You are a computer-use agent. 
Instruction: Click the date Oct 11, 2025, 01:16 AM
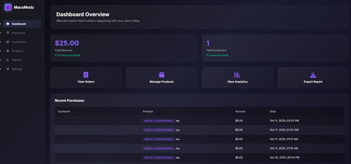coord(284,148)
